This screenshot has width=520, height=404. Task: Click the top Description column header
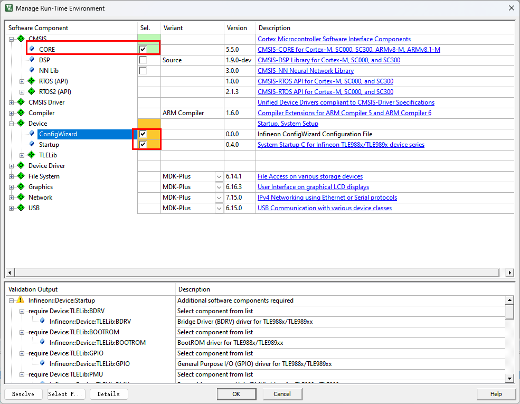click(385, 28)
